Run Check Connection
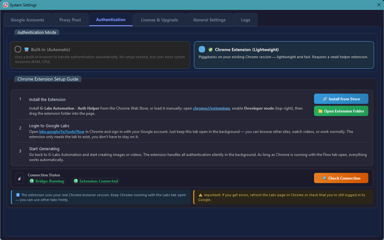 click(x=341, y=178)
